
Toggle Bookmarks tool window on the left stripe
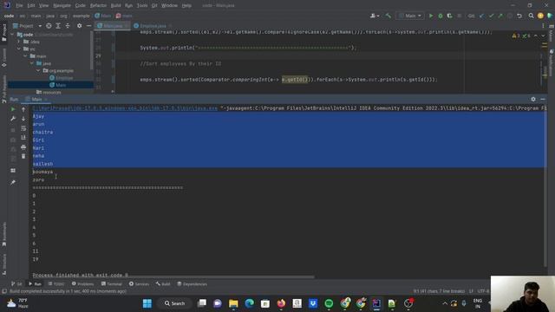point(3,234)
